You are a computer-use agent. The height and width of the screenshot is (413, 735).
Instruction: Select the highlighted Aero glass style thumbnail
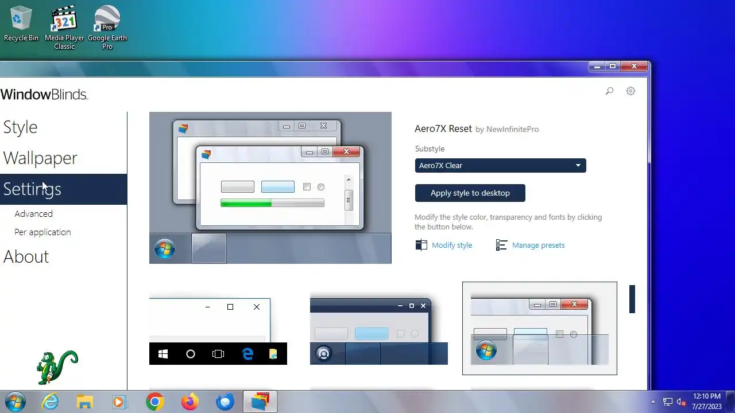tap(540, 328)
